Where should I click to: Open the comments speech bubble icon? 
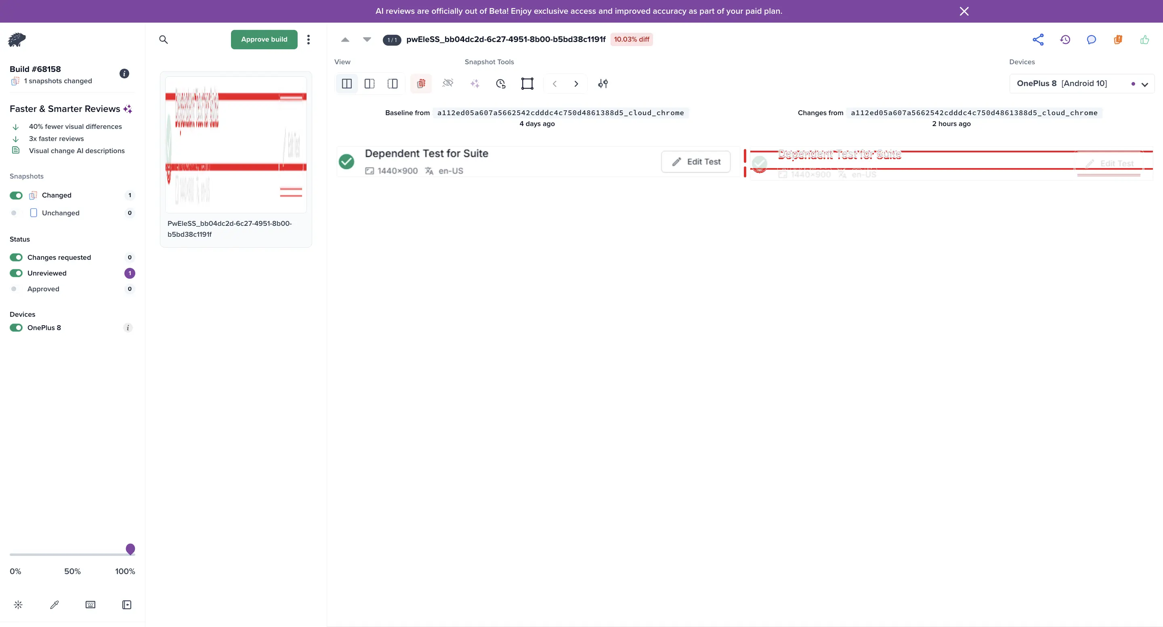click(x=1092, y=40)
